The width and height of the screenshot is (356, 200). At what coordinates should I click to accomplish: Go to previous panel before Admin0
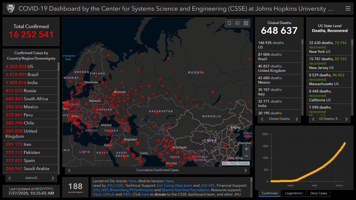pyautogui.click(x=9, y=178)
